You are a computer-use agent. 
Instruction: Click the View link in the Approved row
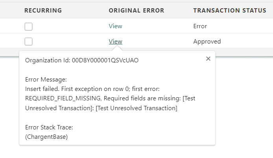click(115, 41)
